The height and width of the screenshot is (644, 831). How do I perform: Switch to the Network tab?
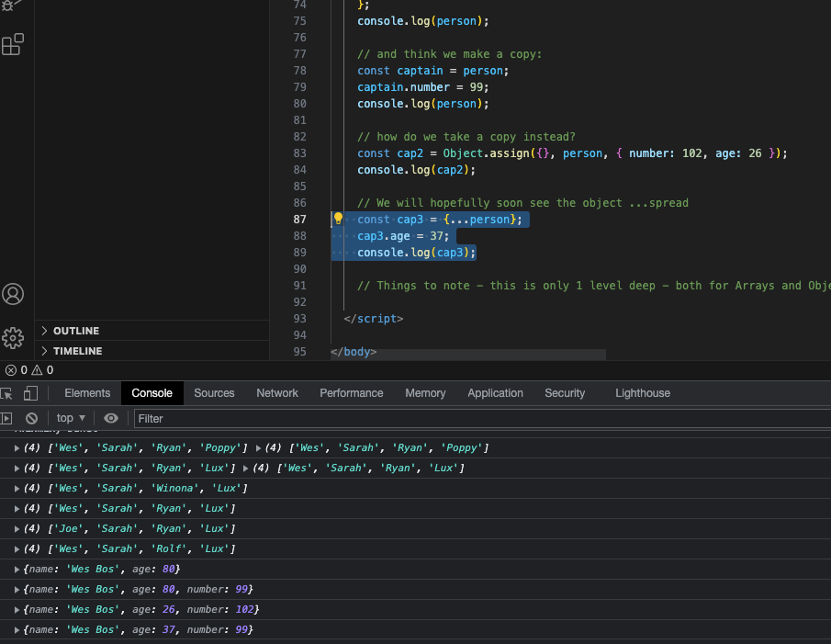[x=277, y=393]
